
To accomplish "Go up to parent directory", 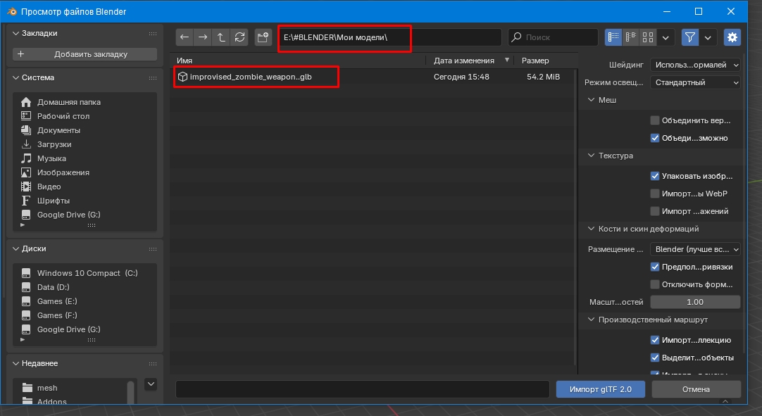I will (x=221, y=37).
